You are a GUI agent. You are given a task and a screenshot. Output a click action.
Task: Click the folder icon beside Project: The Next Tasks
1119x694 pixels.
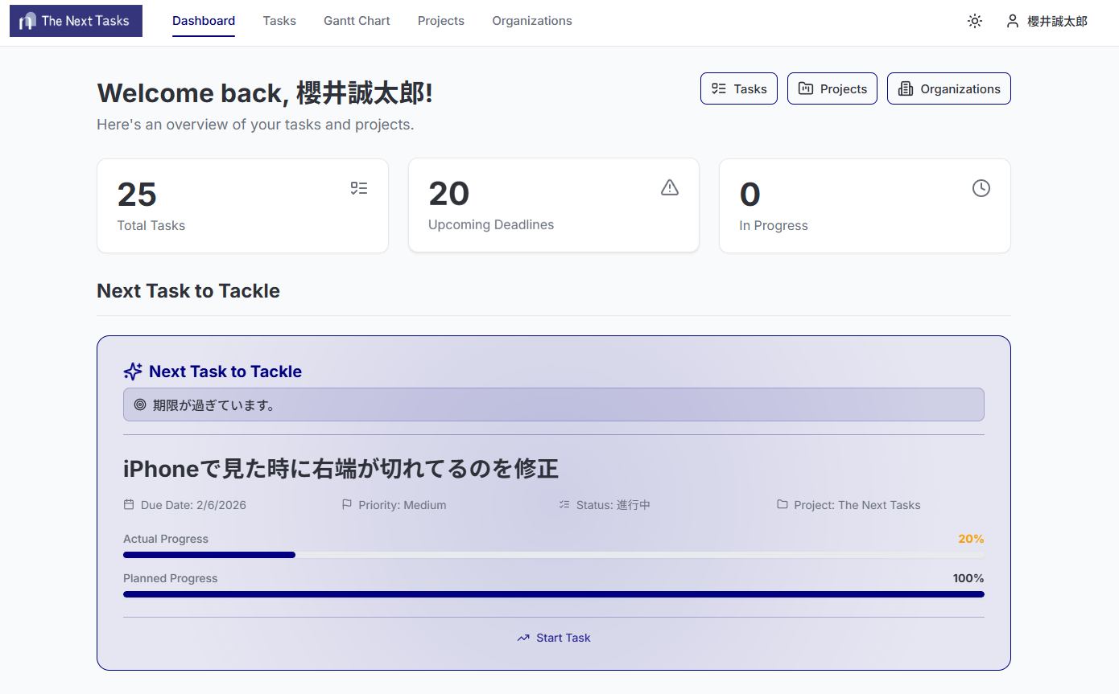[x=782, y=504]
